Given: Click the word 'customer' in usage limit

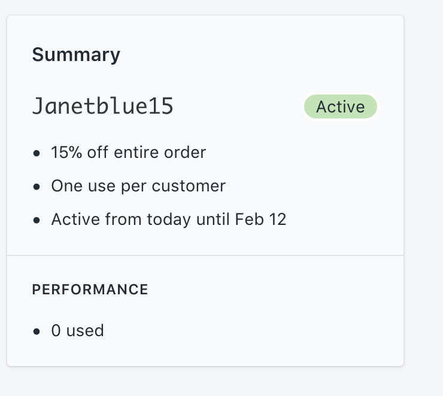Looking at the screenshot, I should [189, 186].
